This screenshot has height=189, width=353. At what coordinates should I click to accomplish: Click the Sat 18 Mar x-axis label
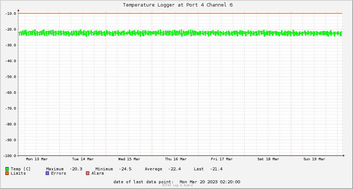[x=268, y=159]
